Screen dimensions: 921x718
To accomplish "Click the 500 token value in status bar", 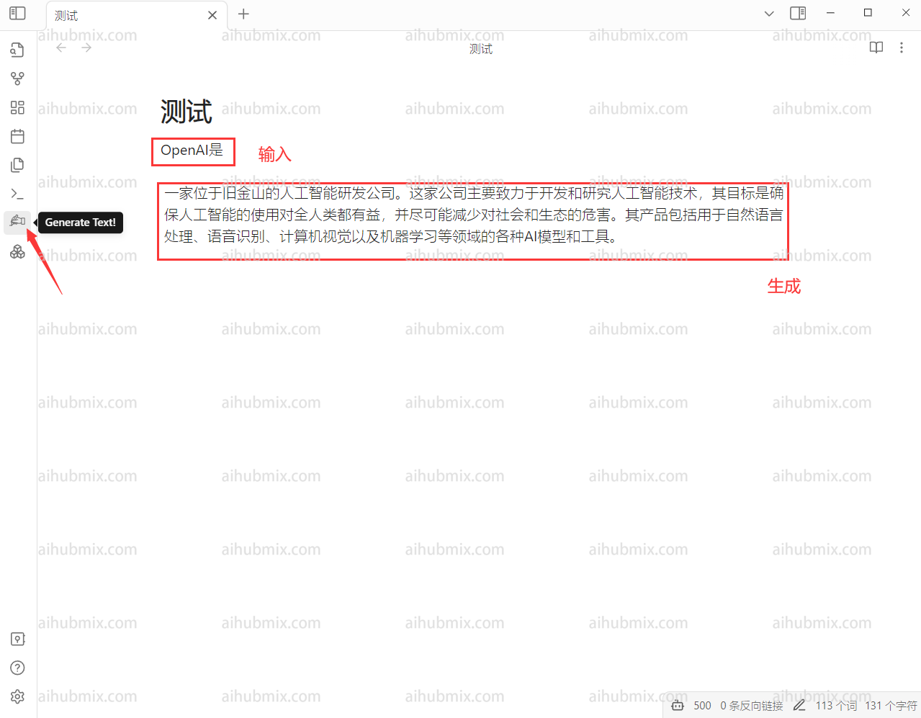I will coord(703,706).
